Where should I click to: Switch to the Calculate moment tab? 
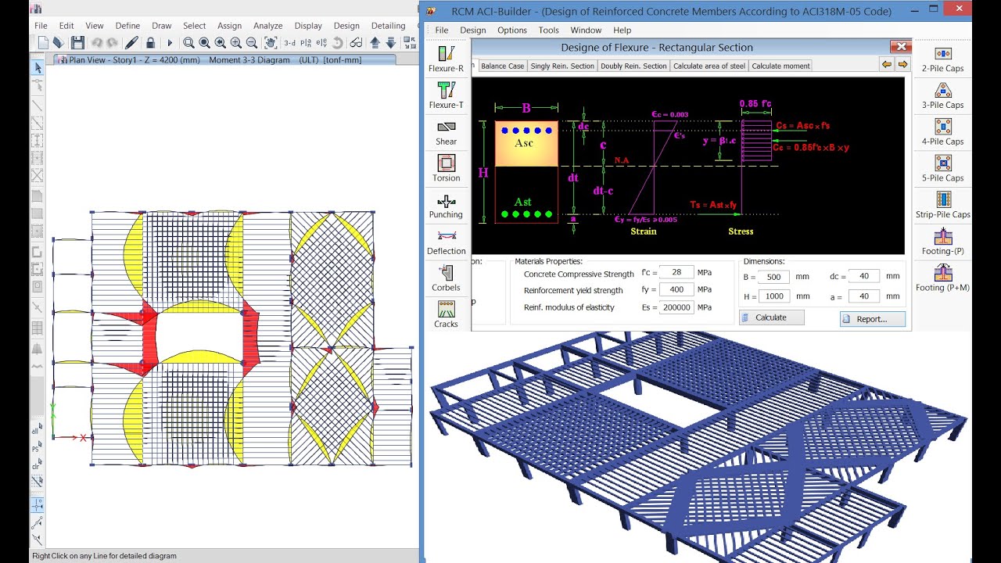pos(781,66)
